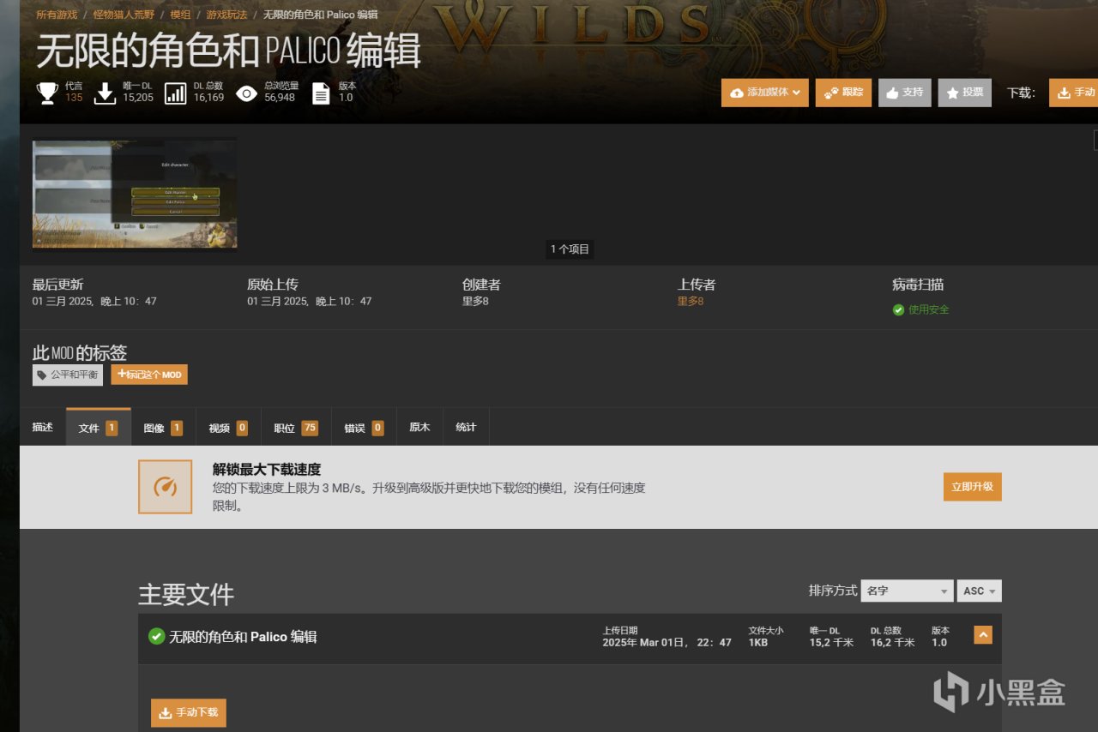
Task: Click the green check icon beside the main file name
Action: 156,636
